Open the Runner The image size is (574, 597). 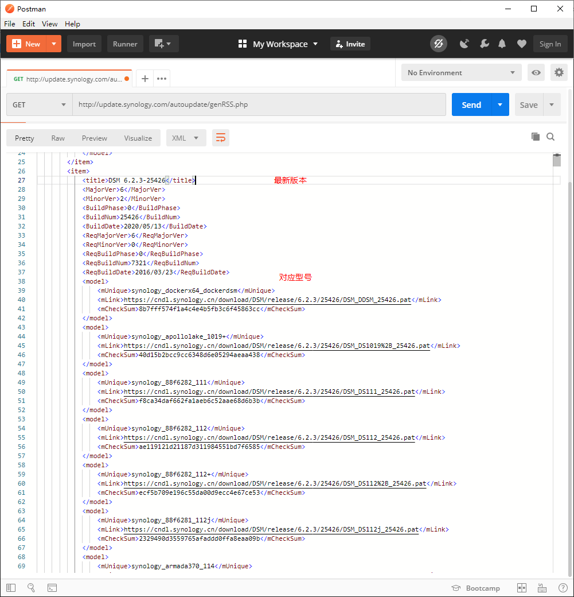(125, 44)
